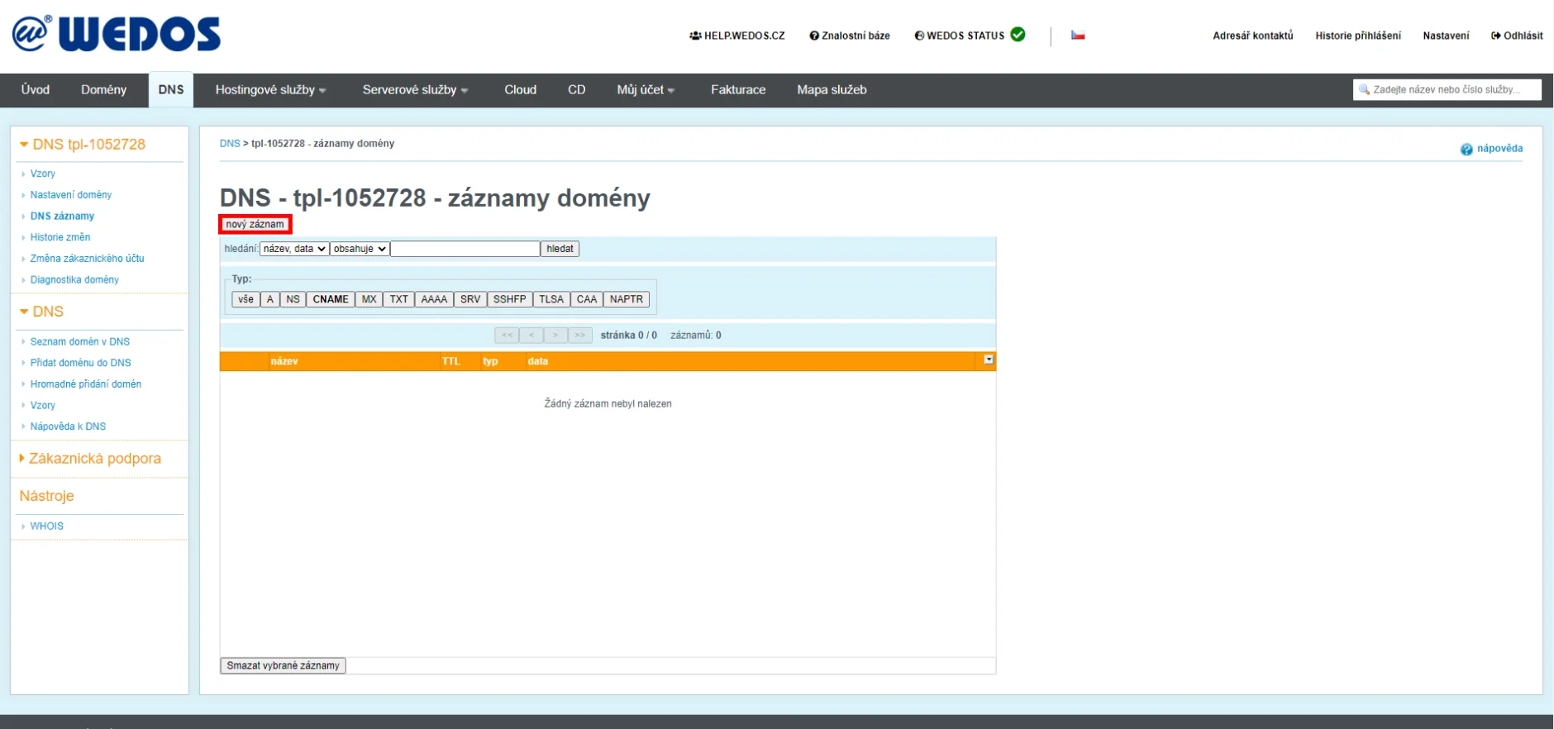This screenshot has height=729, width=1554.
Task: Go to the first page arrow button
Action: pyautogui.click(x=507, y=336)
